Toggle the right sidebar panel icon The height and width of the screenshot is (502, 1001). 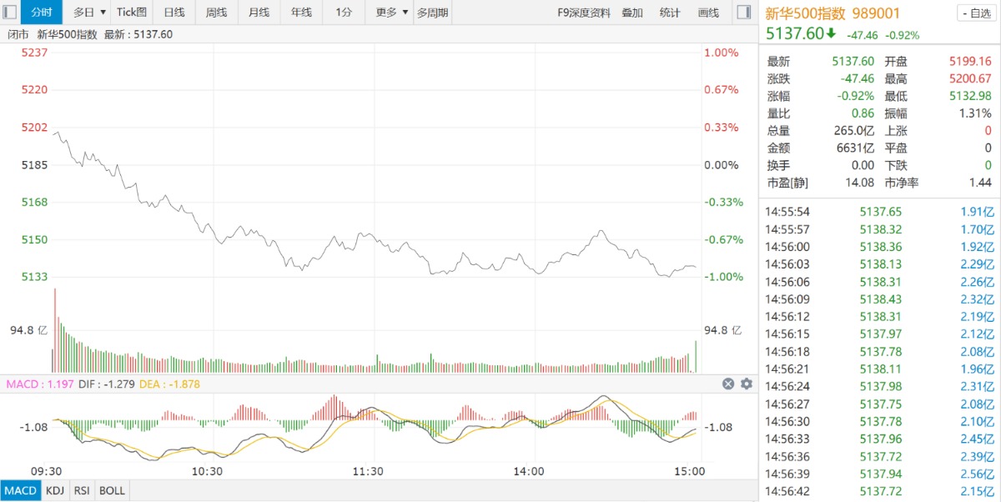744,13
